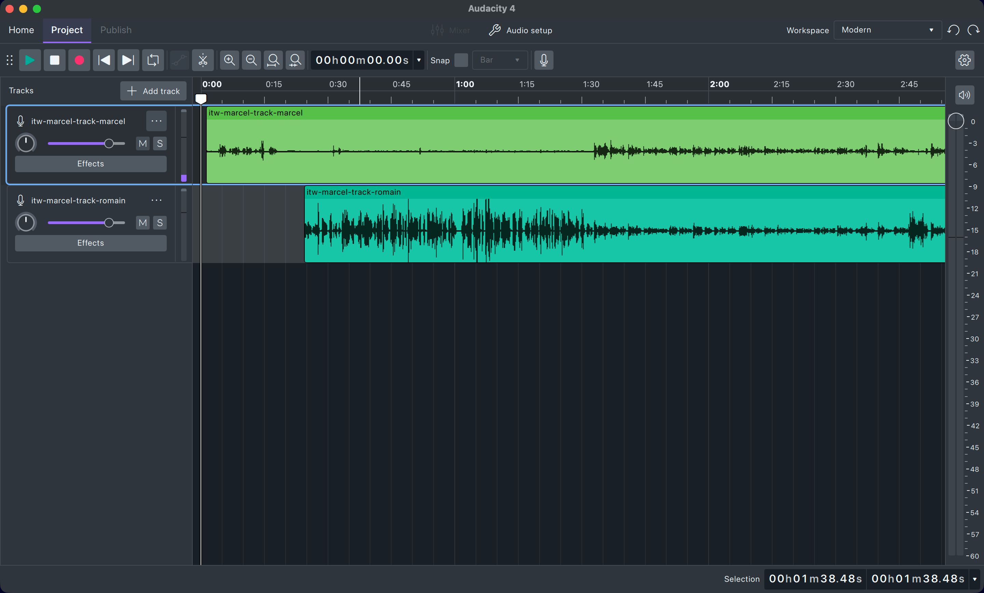Click the Add track button
This screenshot has width=984, height=593.
pyautogui.click(x=153, y=91)
